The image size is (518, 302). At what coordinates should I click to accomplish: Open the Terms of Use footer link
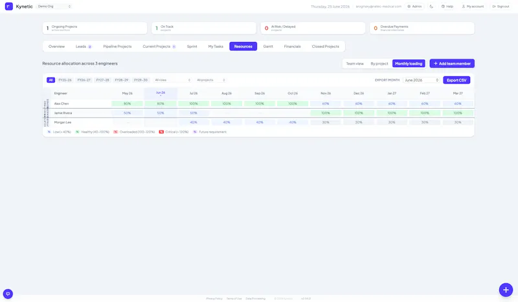234,298
